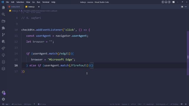Open the database view icon
The height and width of the screenshot is (106, 189).
3,62
